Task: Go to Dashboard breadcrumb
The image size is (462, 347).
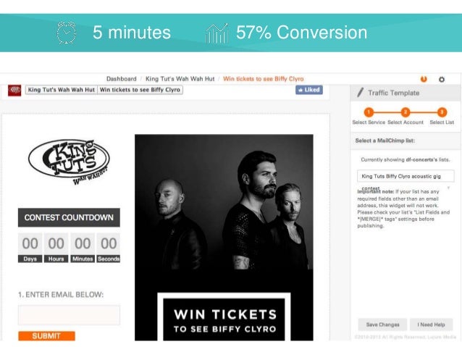Action: pos(121,79)
